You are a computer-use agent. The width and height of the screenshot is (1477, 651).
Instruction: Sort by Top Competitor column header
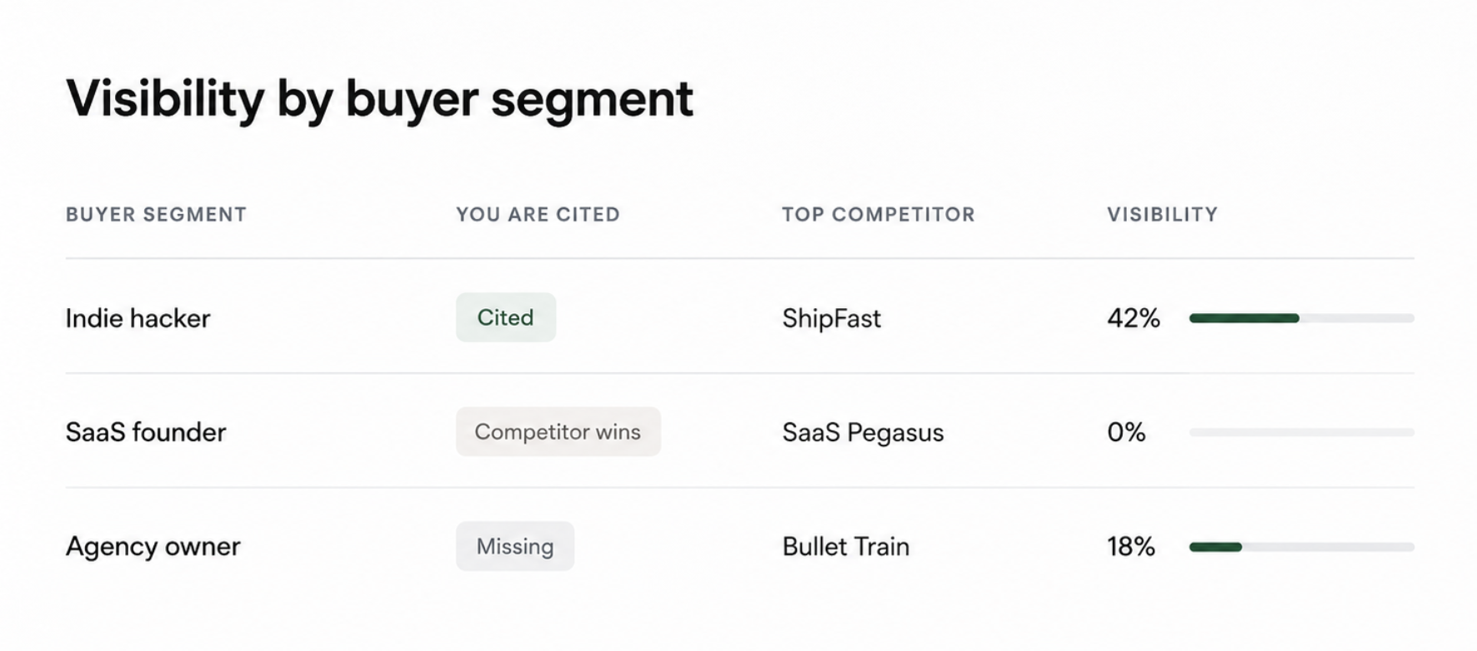pyautogui.click(x=879, y=215)
